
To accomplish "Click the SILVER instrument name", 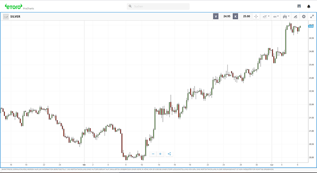I will [x=15, y=17].
